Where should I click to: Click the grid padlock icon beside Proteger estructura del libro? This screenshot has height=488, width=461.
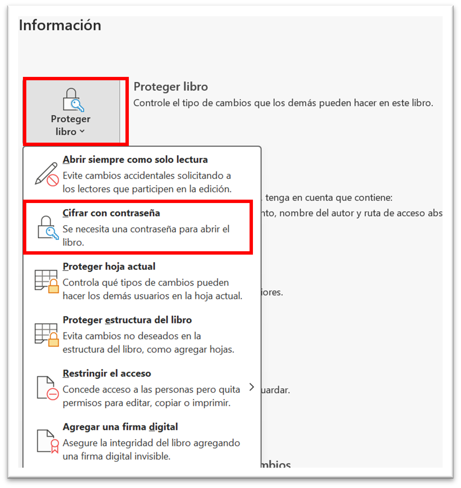tap(47, 335)
